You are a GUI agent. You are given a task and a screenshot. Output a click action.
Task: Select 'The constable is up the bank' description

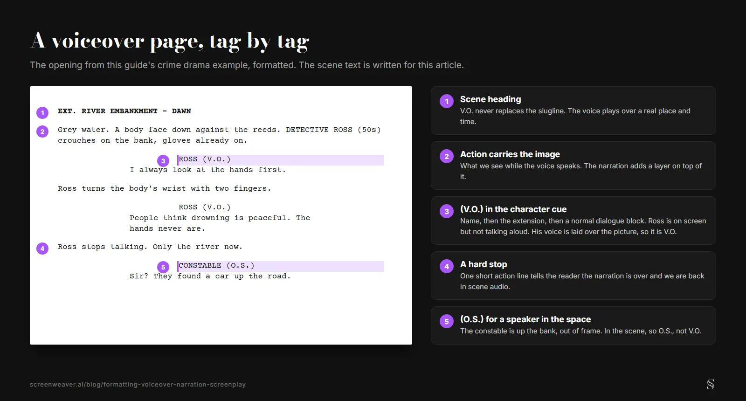[581, 331]
